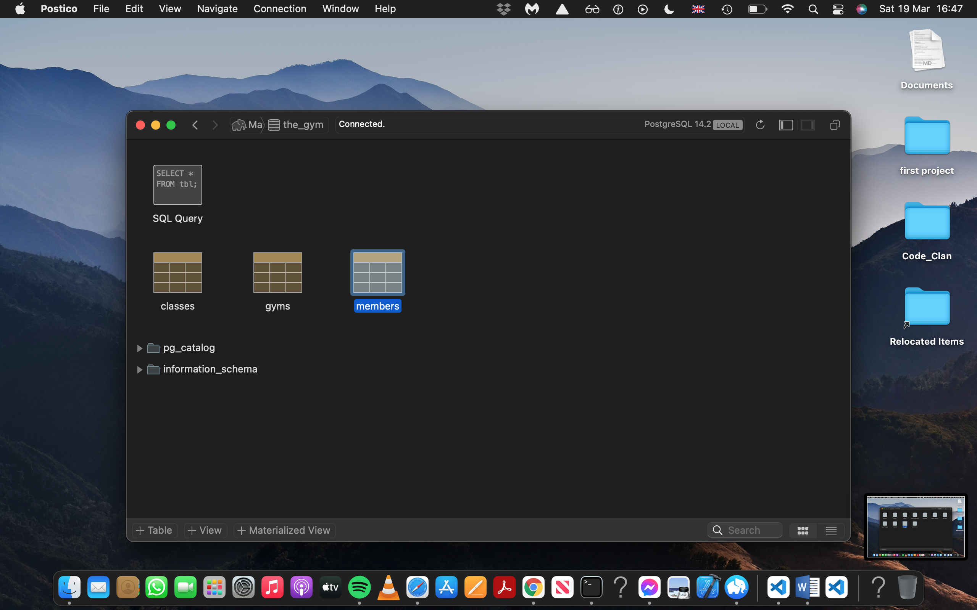This screenshot has width=977, height=610.
Task: Add a new Table
Action: tap(155, 530)
